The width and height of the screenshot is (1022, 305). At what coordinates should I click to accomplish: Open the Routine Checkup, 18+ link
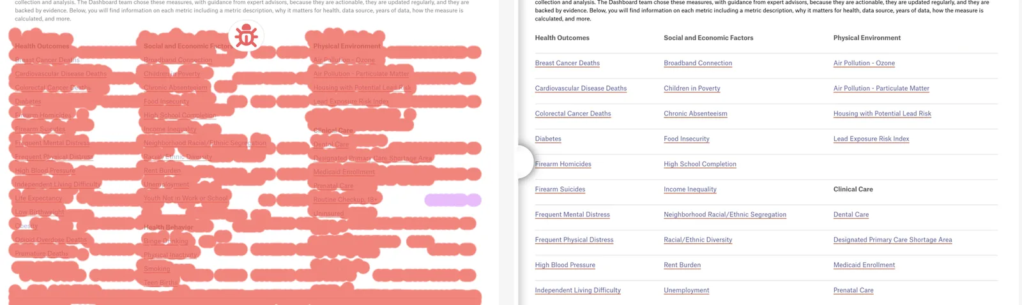tap(346, 200)
